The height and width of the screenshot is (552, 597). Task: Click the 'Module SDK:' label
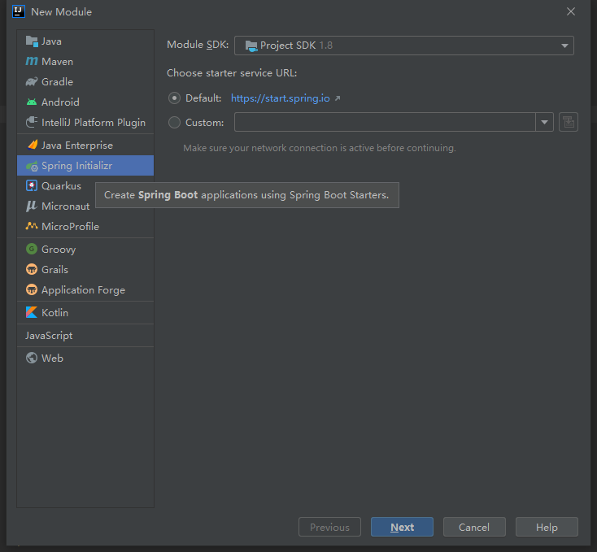click(x=198, y=45)
